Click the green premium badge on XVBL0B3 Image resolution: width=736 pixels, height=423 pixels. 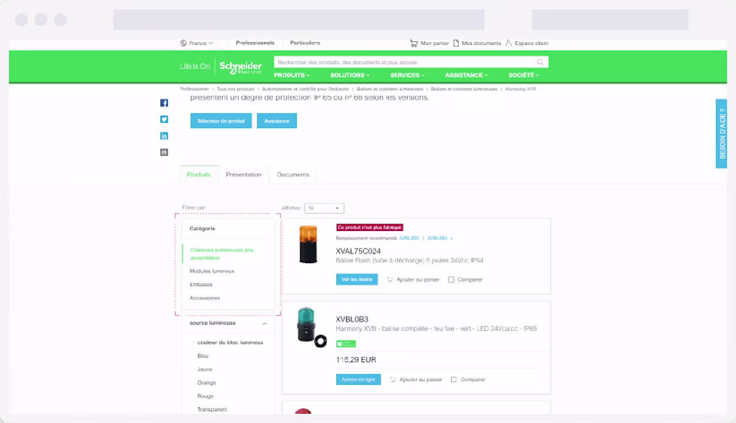pyautogui.click(x=346, y=344)
